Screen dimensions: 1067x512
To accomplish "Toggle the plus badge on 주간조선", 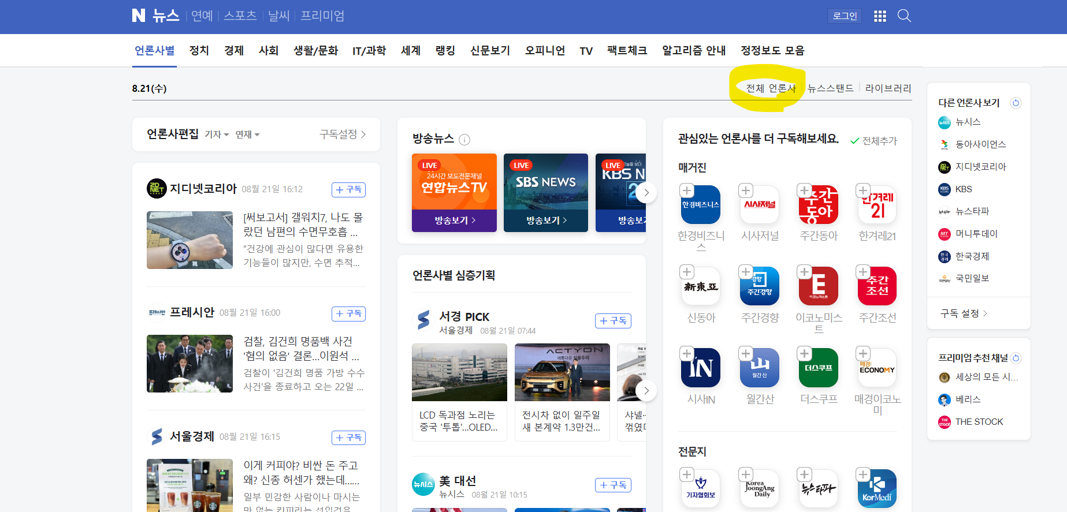I will [x=863, y=272].
